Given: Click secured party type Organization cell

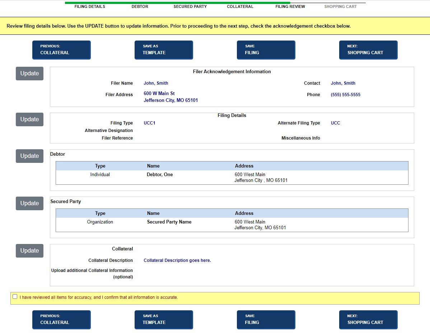Looking at the screenshot, I should tap(100, 222).
